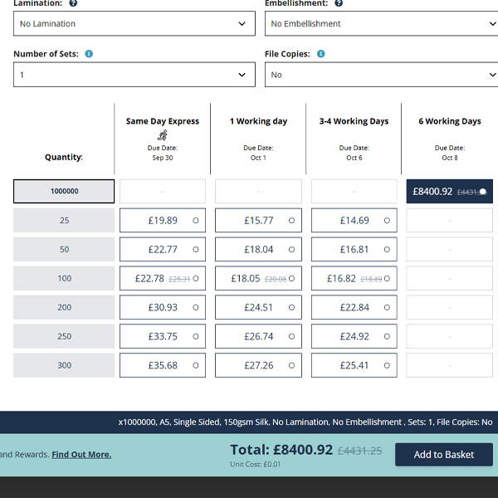Select £15.77 1 Working day for 25
This screenshot has width=498, height=498.
(x=258, y=221)
